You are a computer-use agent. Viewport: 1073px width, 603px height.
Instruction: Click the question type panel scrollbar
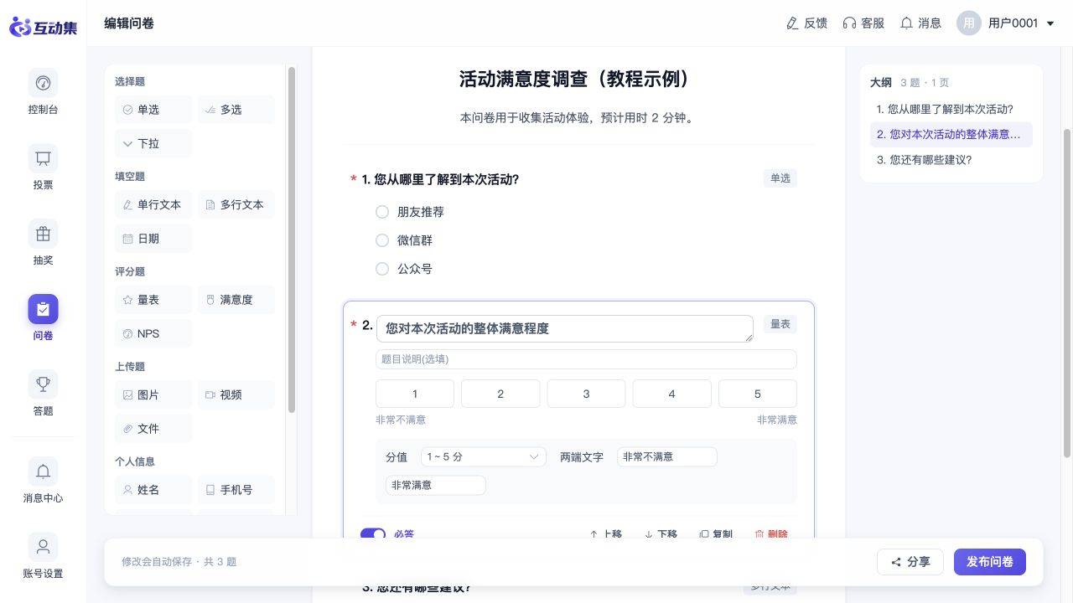[292, 240]
